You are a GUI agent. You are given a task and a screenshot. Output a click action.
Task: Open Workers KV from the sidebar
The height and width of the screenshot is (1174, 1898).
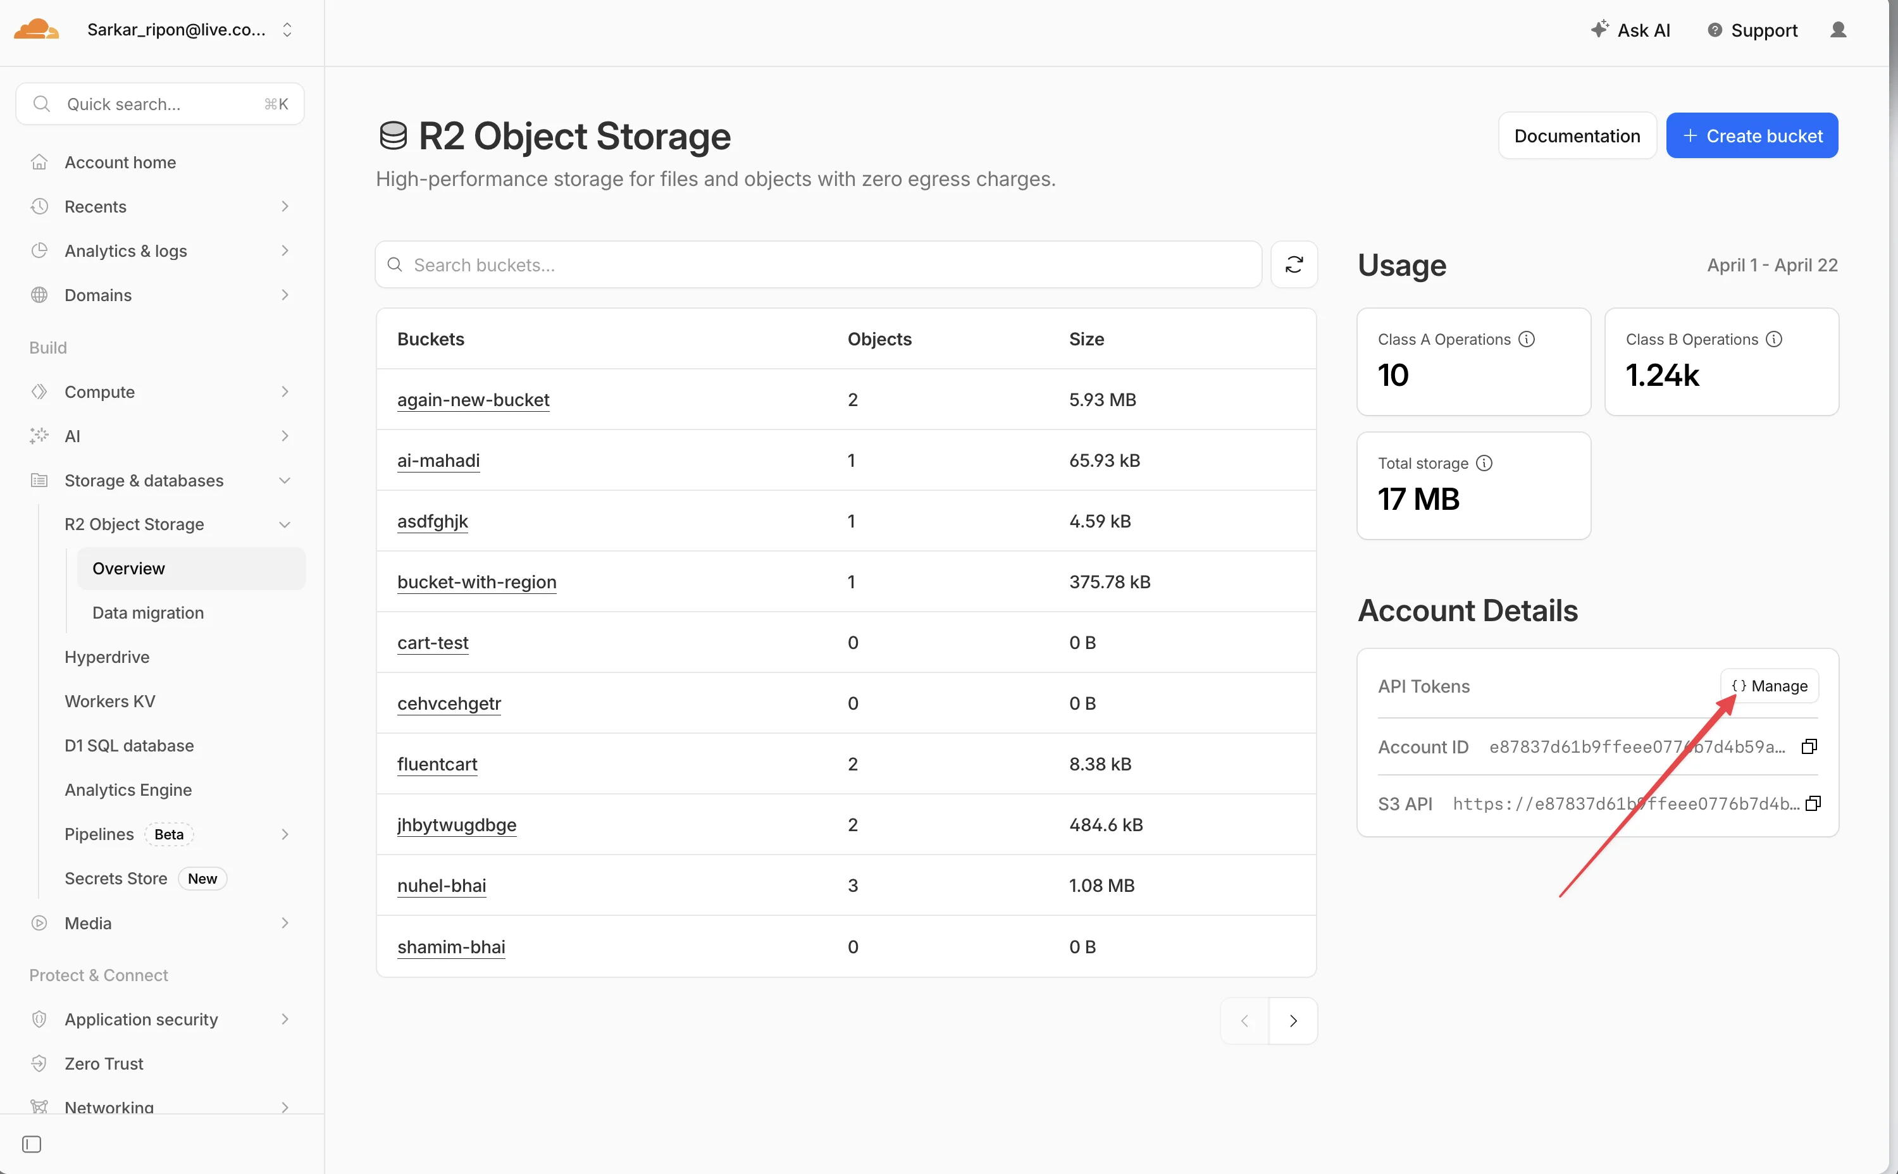click(x=109, y=700)
